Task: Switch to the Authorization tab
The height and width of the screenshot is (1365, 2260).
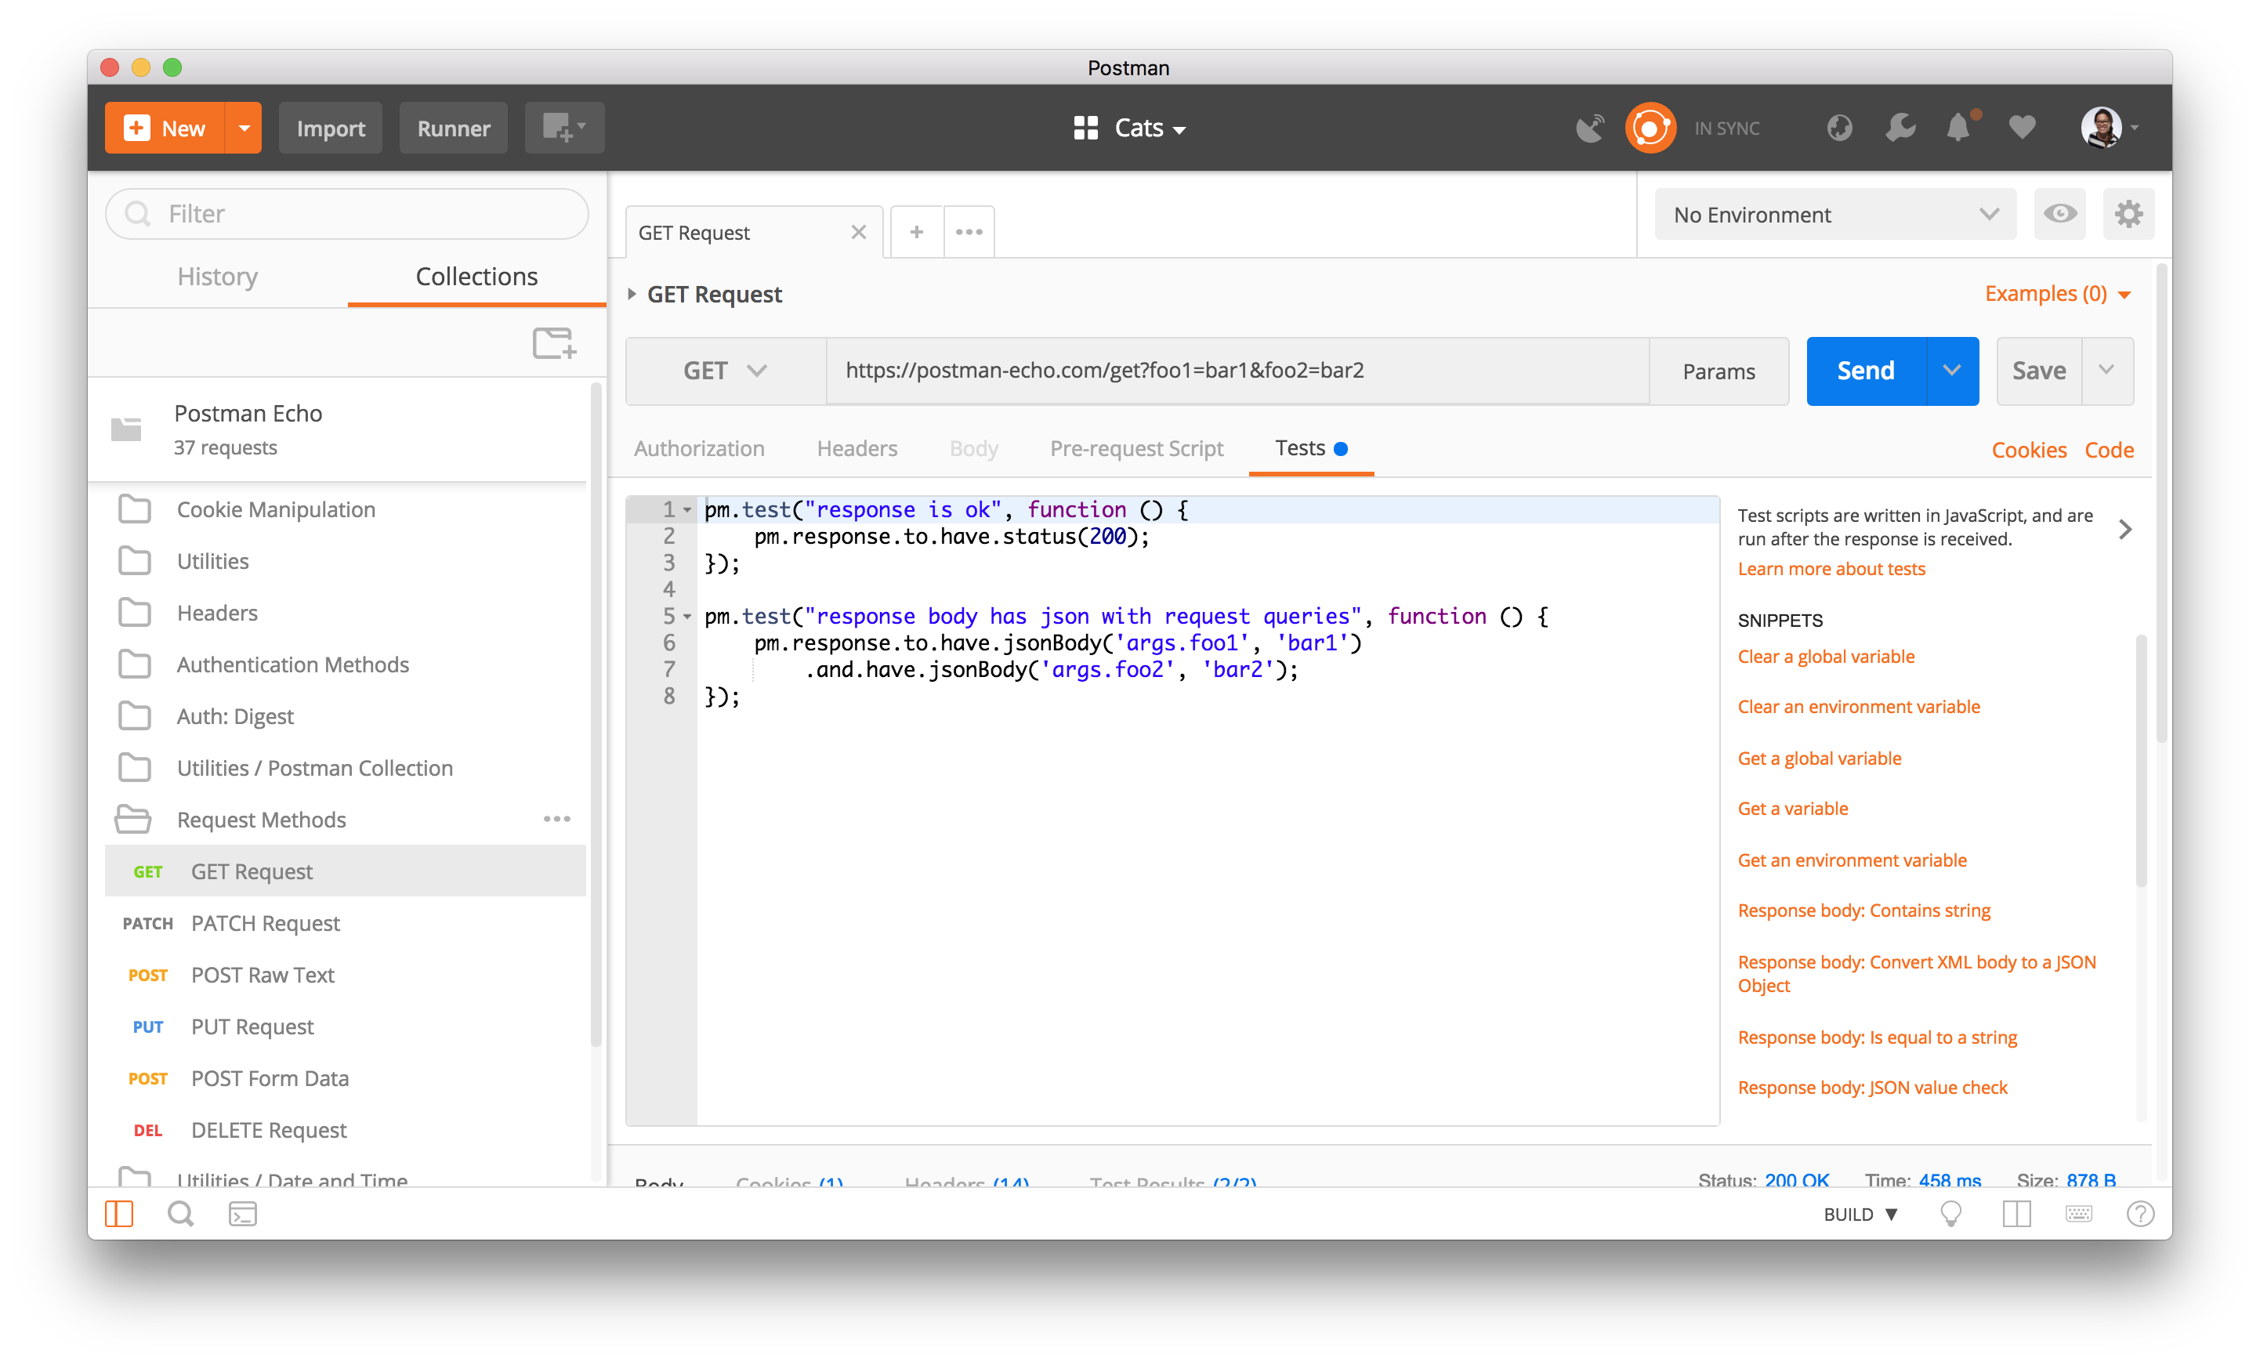Action: 699,448
